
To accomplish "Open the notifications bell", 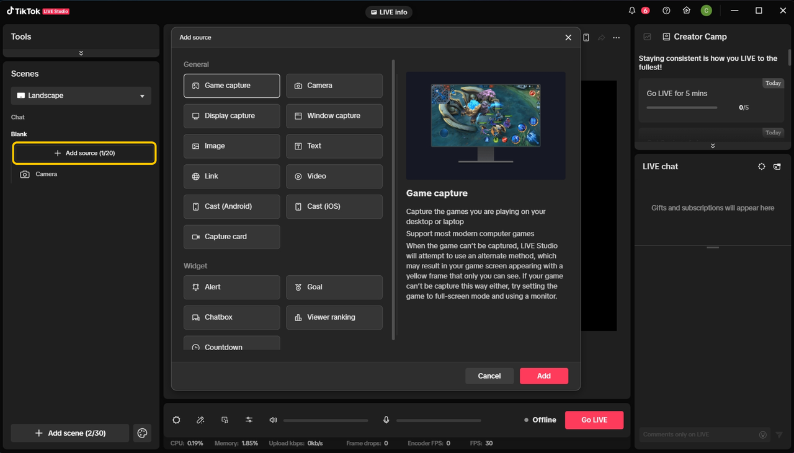I will tap(632, 11).
